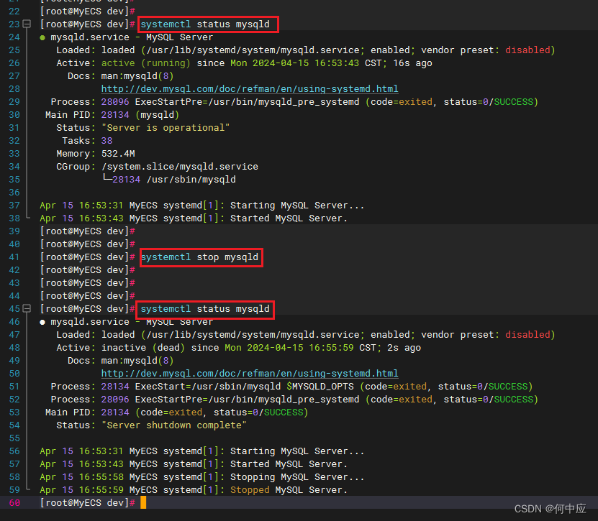Screen dimensions: 598x521
Task: Click 'Main PID: 28134 (code=exited' on line 53
Action: [x=124, y=412]
